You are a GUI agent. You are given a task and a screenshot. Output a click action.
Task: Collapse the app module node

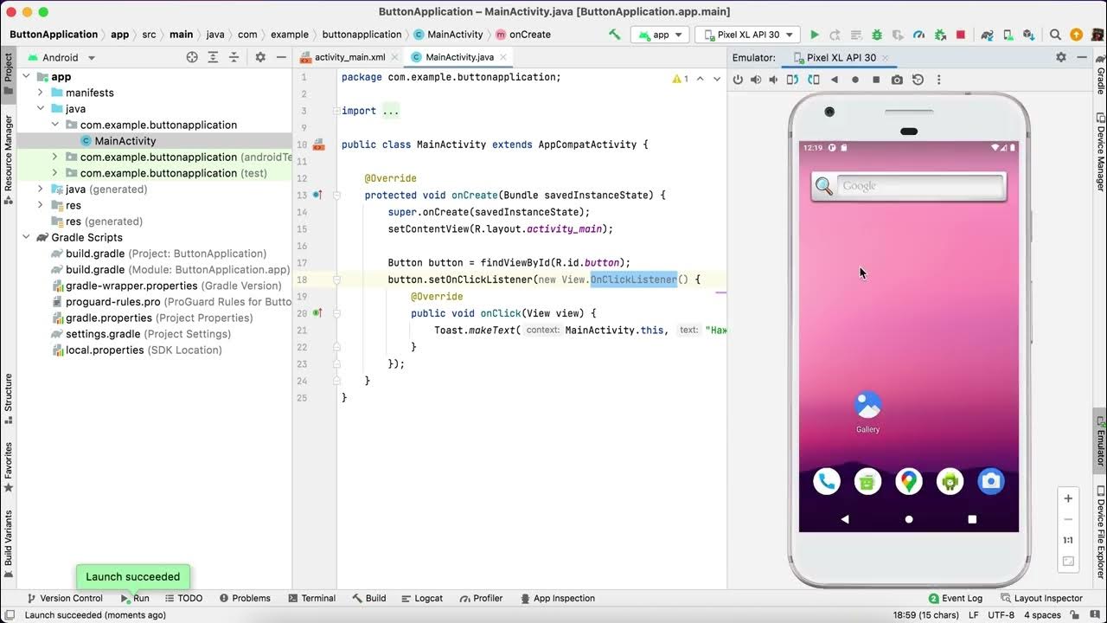(27, 76)
